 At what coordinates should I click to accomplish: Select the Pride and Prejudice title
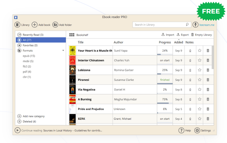pyautogui.click(x=91, y=109)
